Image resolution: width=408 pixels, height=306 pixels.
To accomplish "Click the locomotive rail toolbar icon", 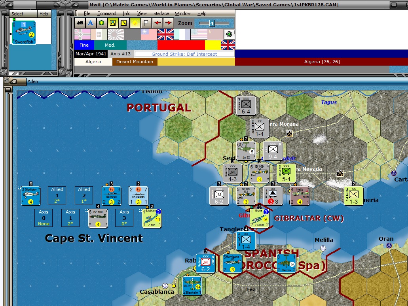I will 80,23.
